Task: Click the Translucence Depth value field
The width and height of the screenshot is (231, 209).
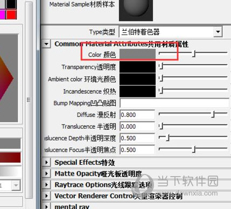Action: 137,138
